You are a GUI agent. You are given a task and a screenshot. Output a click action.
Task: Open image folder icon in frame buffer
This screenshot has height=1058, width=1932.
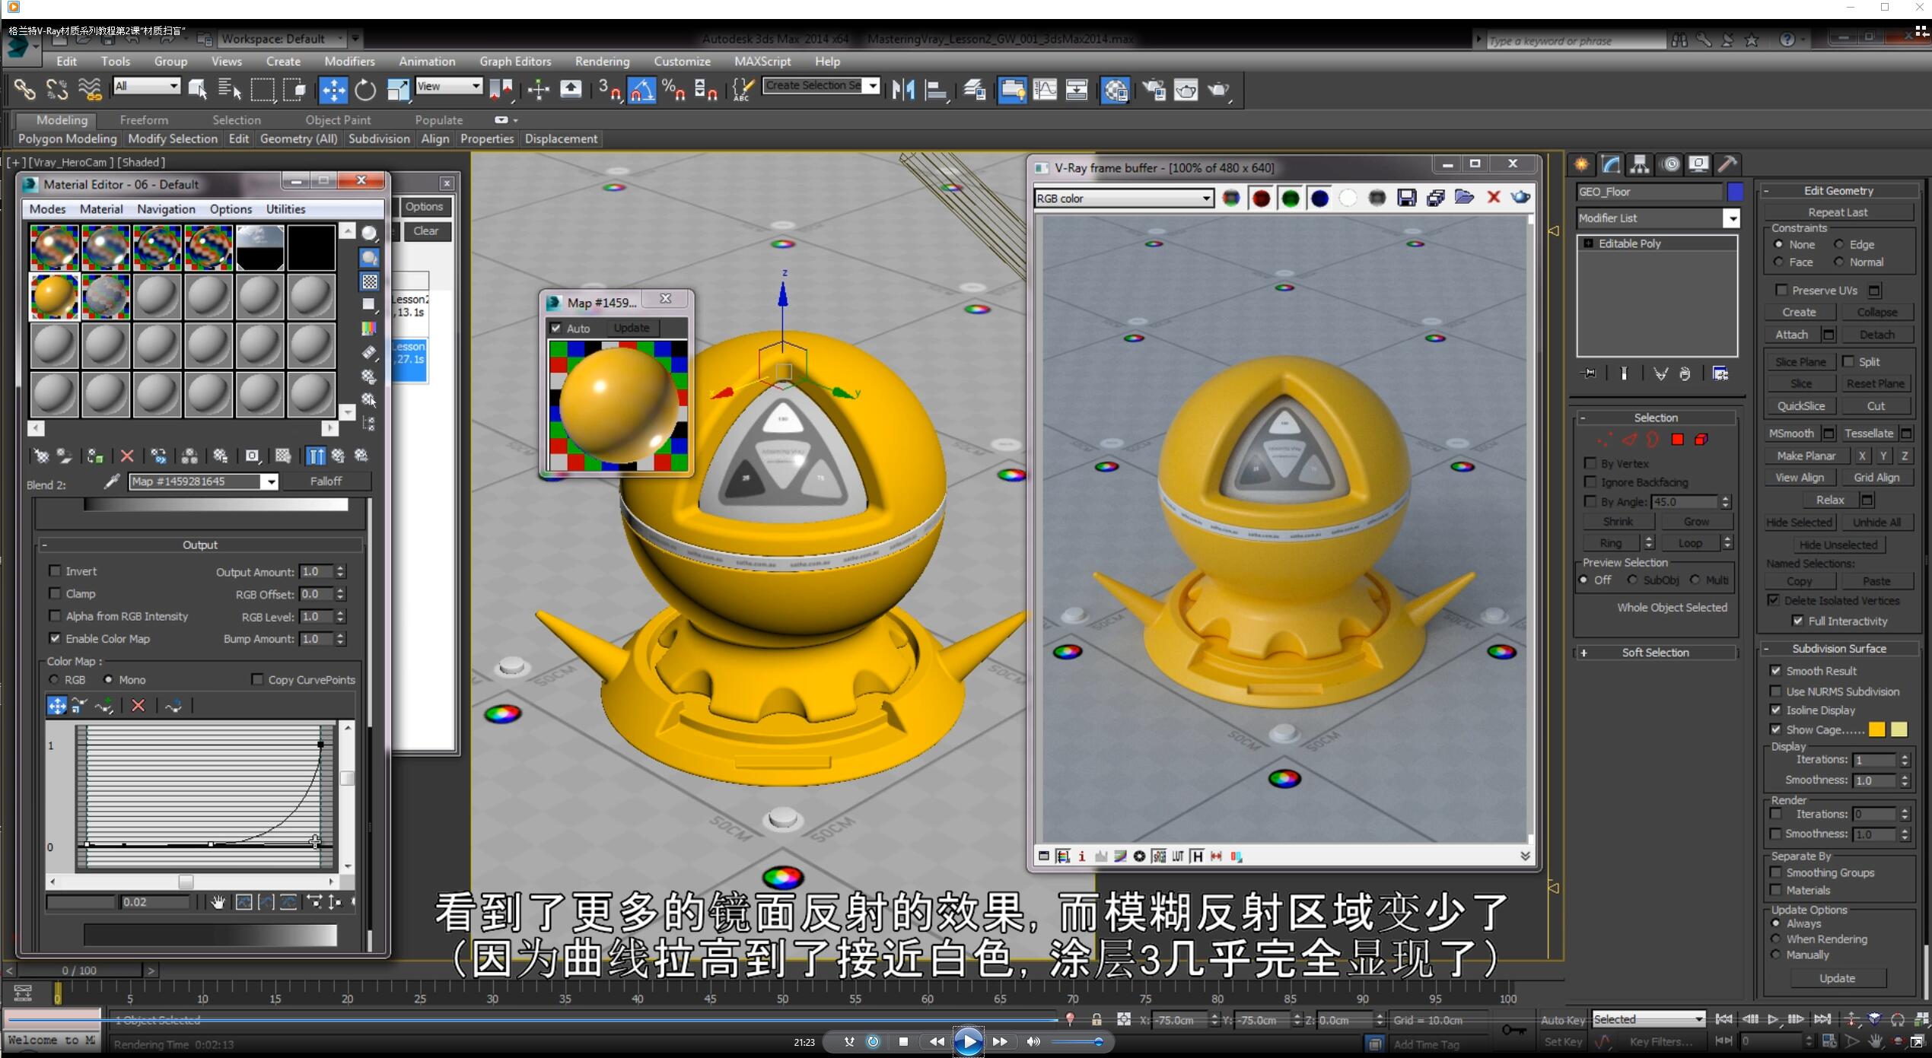1464,198
